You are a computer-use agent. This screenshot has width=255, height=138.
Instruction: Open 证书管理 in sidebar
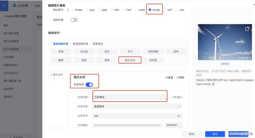pyautogui.click(x=9, y=57)
